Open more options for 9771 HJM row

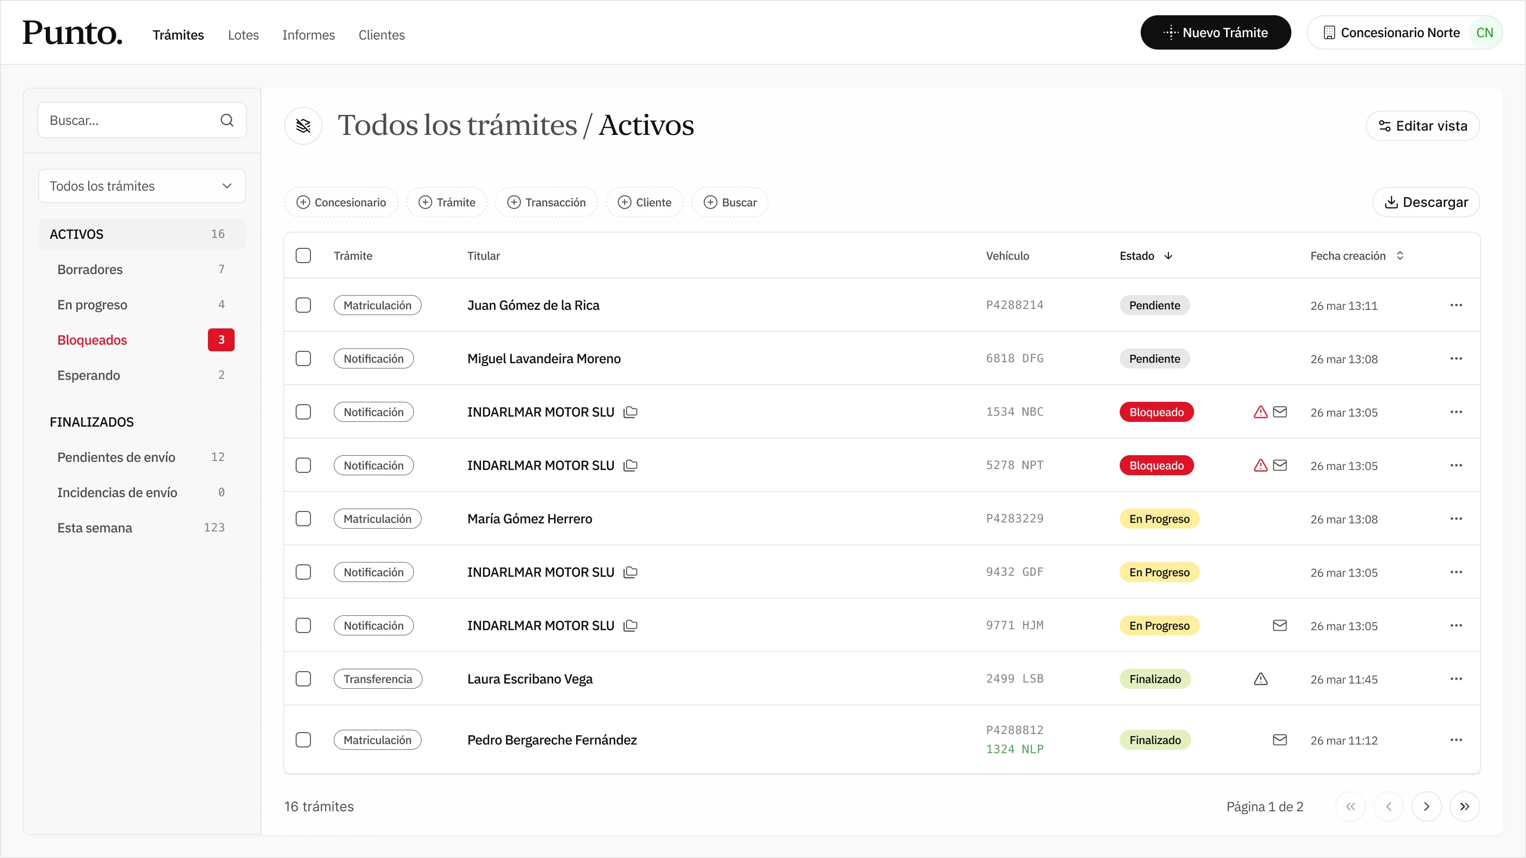pyautogui.click(x=1456, y=625)
